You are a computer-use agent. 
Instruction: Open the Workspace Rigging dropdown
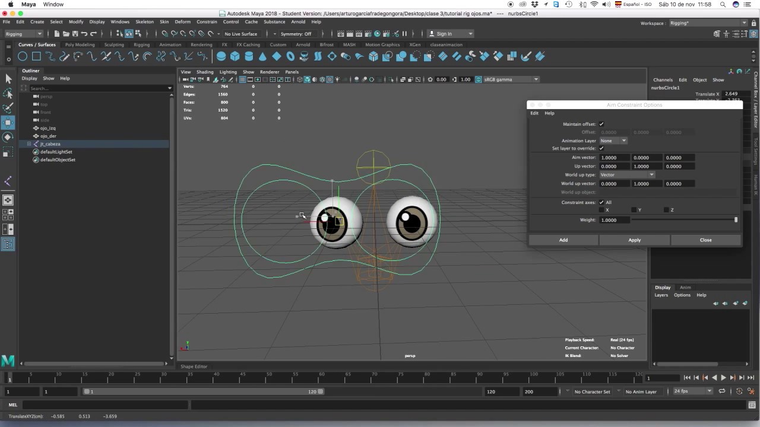[x=708, y=23]
